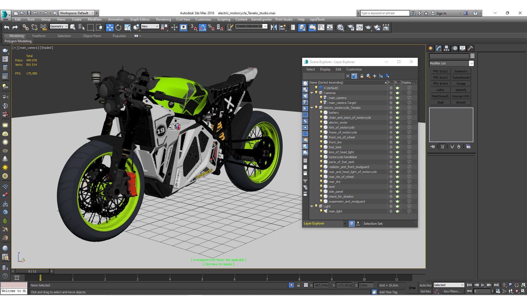Toggle visibility bulb of fuel_tank object
The width and height of the screenshot is (527, 296).
tap(321, 147)
